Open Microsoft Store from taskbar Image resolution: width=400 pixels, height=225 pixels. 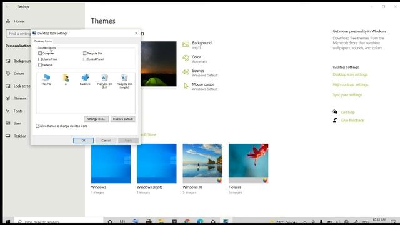[149, 221]
